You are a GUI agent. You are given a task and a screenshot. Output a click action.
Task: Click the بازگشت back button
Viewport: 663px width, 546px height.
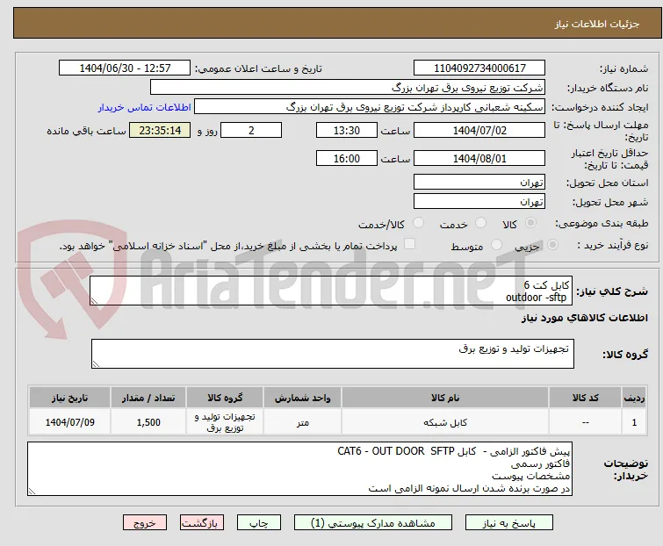tap(202, 523)
